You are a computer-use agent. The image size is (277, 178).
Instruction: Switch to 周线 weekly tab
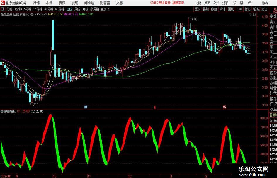click(x=77, y=9)
